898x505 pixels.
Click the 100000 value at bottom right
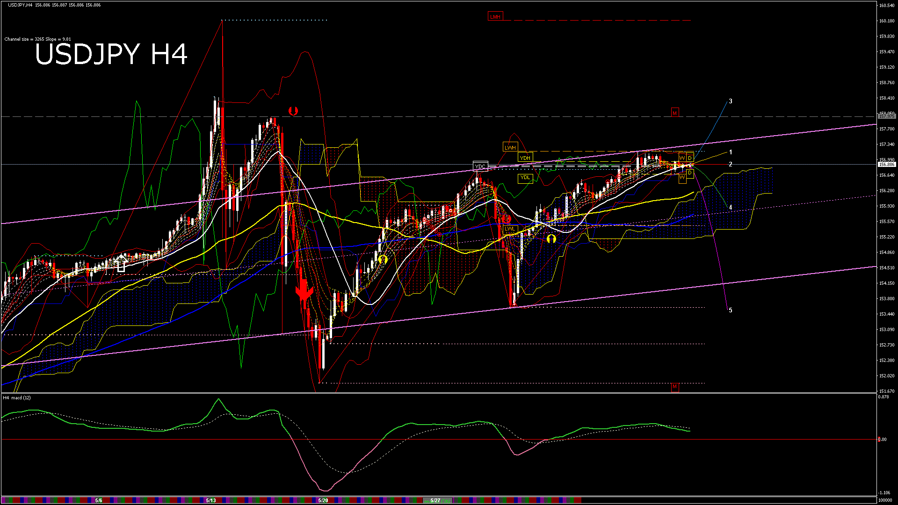point(885,500)
